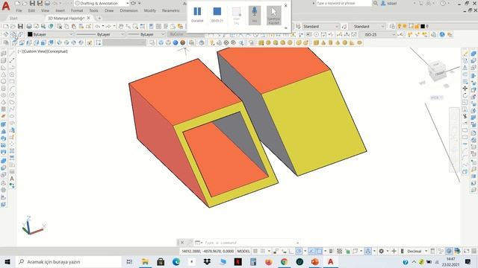Click the black color swatch in layer toolbar
The image size is (478, 268).
[x=423, y=27]
